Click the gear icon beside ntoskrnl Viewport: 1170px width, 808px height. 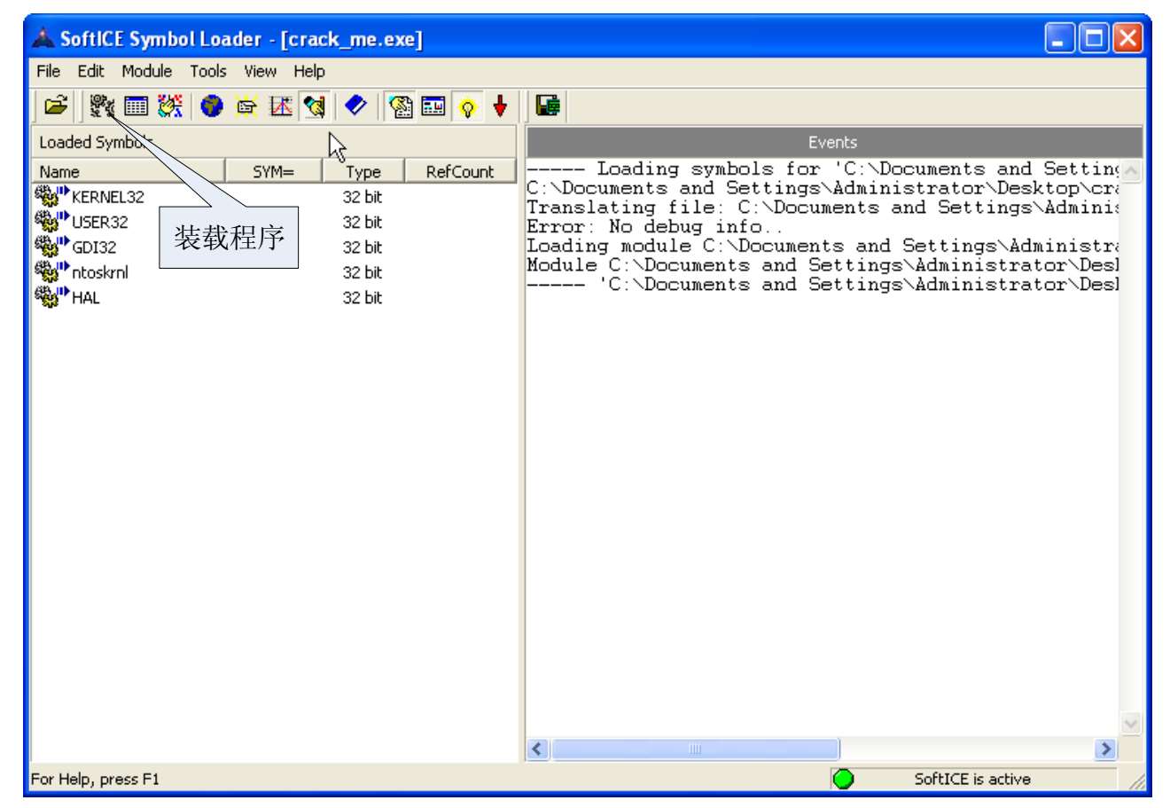pyautogui.click(x=51, y=271)
